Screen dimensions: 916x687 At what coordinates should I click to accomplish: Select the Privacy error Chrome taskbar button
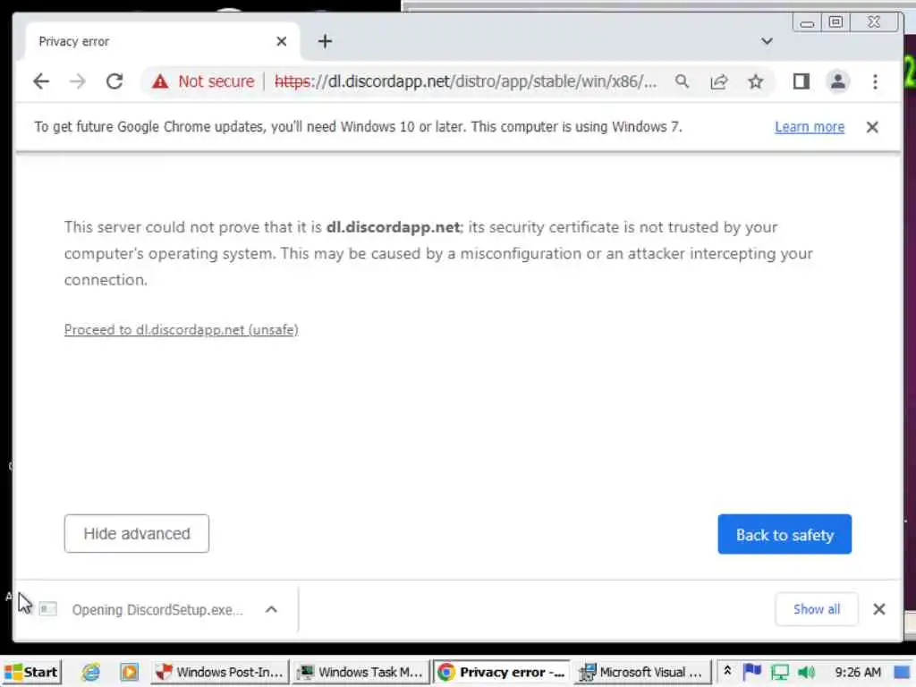(x=503, y=673)
